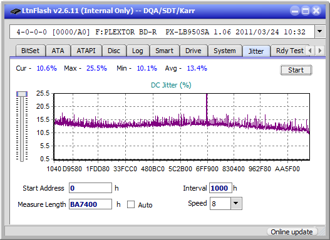The width and height of the screenshot is (330, 240).
Task: Click the LtnFlash chip icon in title bar
Action: click(x=15, y=11)
